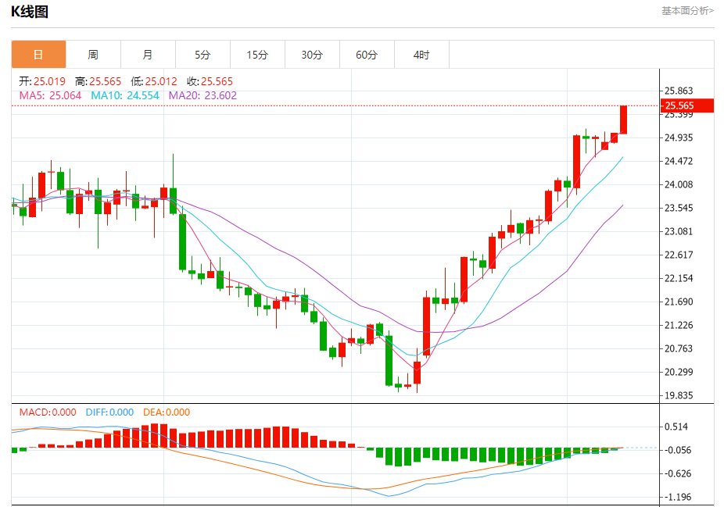Select the 日 daily chart tab
Screen dimensions: 724x507
(x=39, y=55)
